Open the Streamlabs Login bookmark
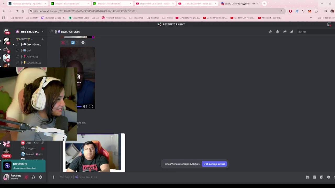335x188 pixels. (x=79, y=18)
